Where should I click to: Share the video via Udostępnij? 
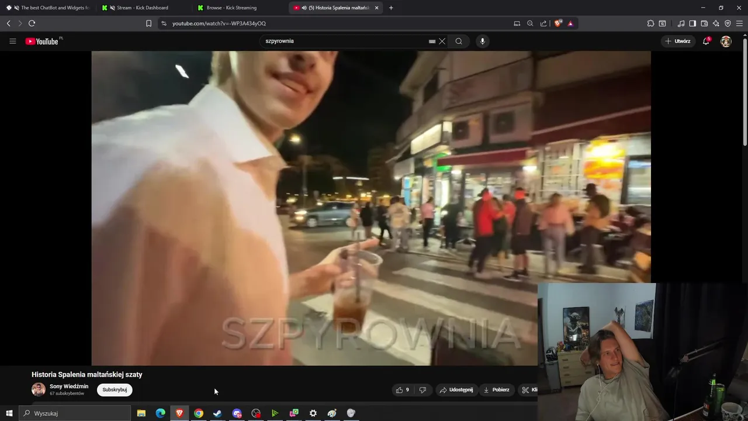456,390
